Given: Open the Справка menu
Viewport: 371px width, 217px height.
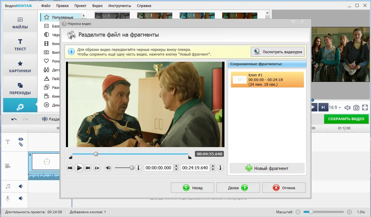Looking at the screenshot, I should [x=144, y=6].
